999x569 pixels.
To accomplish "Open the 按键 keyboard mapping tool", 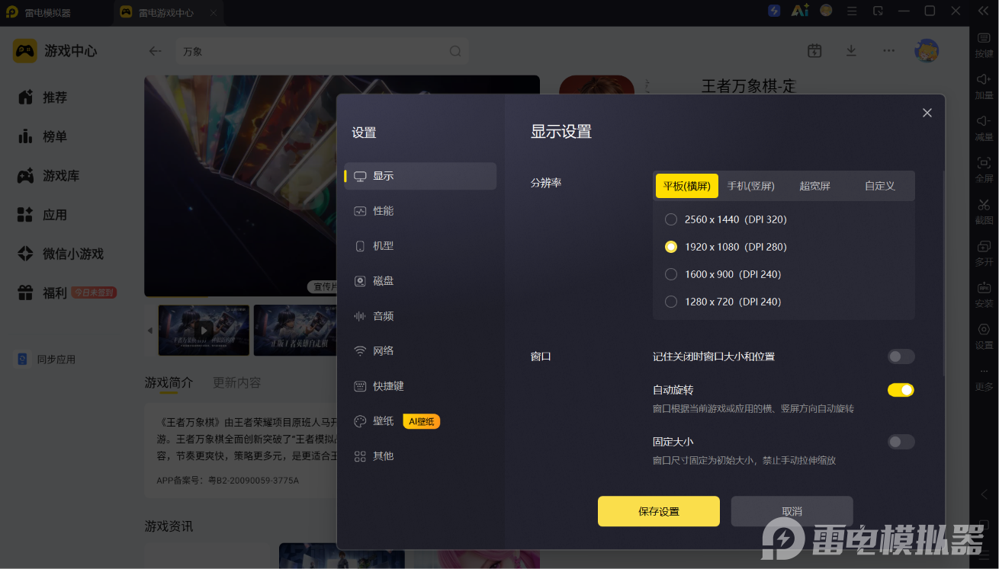I will 984,43.
